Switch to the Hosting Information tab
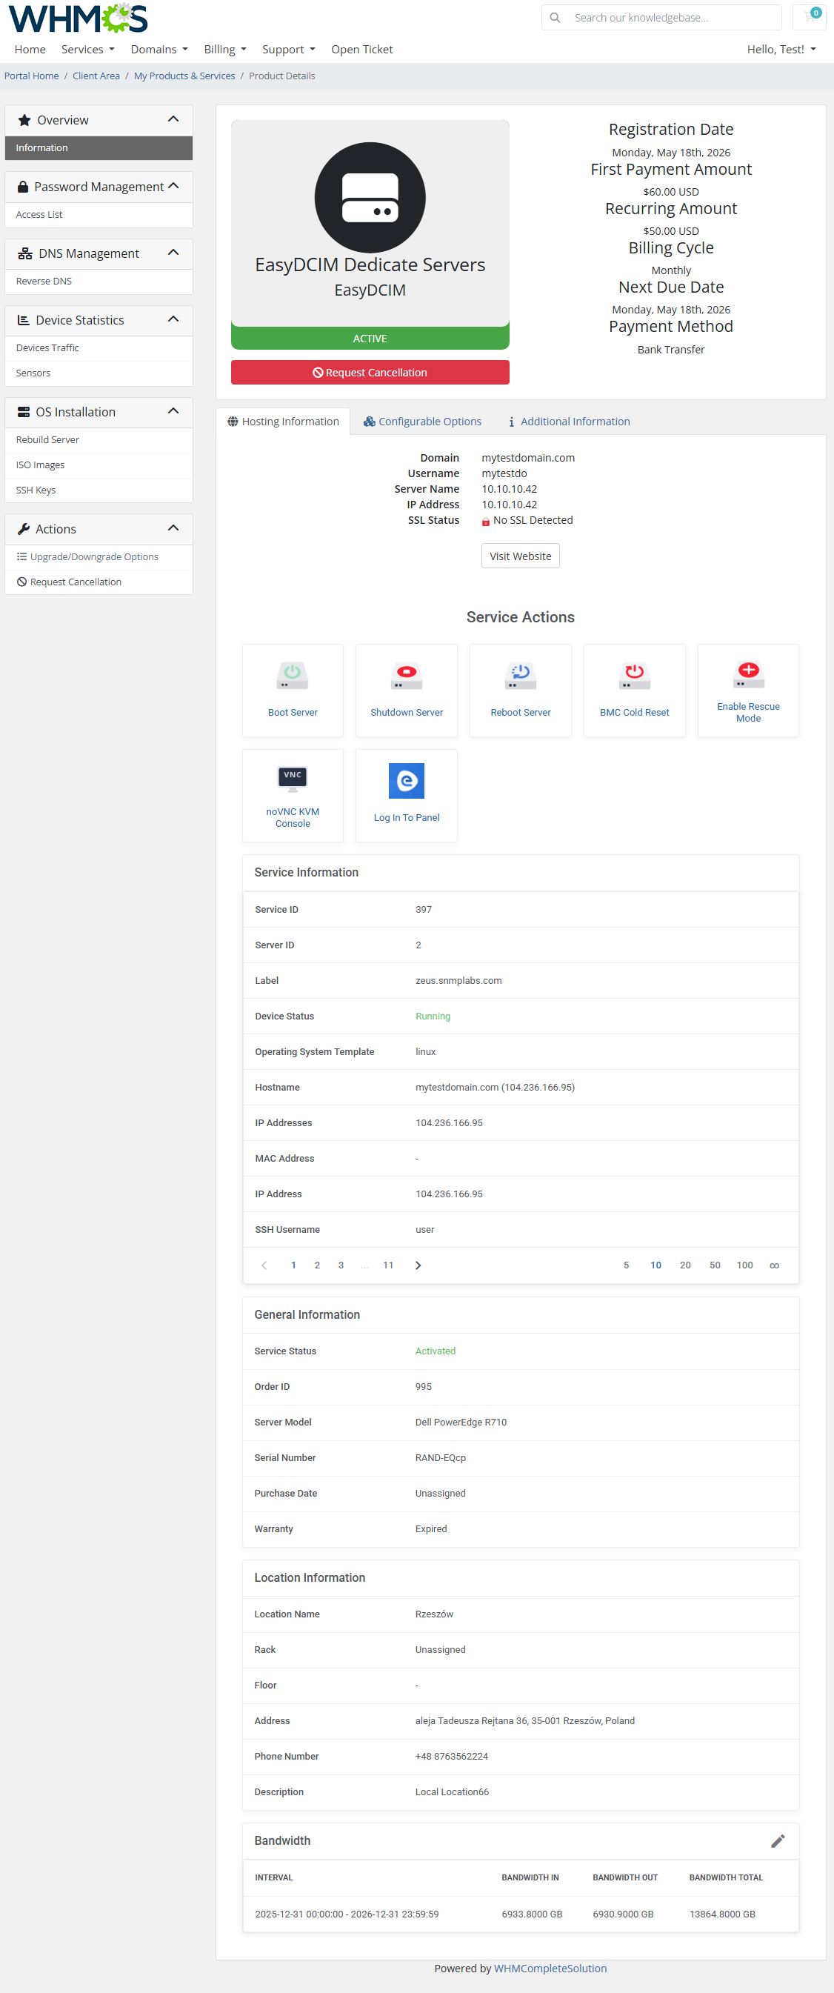The image size is (834, 1993). [x=283, y=421]
